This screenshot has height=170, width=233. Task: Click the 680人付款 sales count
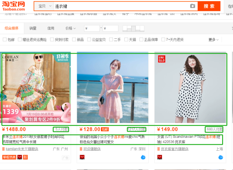[215, 129]
